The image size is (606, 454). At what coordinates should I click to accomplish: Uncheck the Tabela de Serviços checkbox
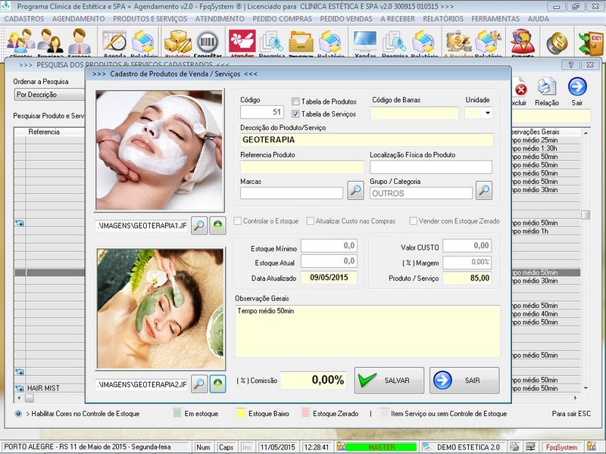(296, 113)
